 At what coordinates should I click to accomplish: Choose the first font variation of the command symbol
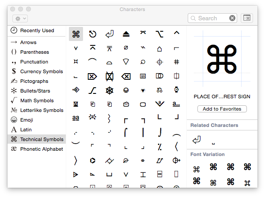tap(197, 168)
